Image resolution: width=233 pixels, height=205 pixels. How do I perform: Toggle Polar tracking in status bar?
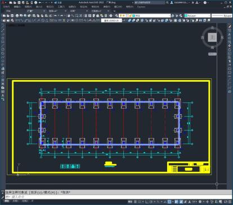click(151, 202)
